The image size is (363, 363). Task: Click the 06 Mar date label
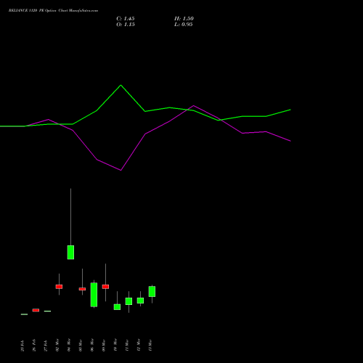pos(92,345)
